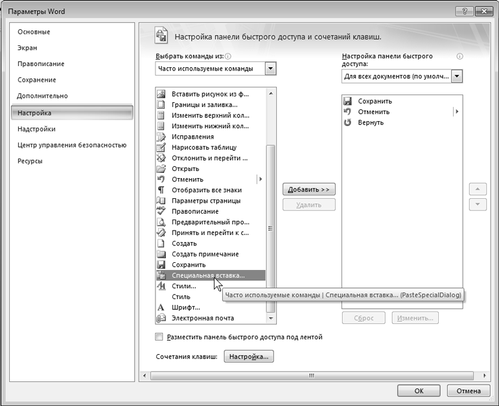Click the Save icon in the commands list
Viewport: 499px width, 406px height.
point(161,265)
